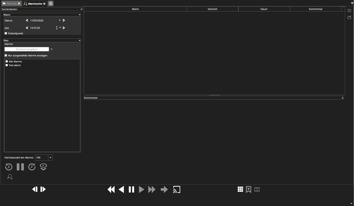Click the forward play button

coord(142,190)
